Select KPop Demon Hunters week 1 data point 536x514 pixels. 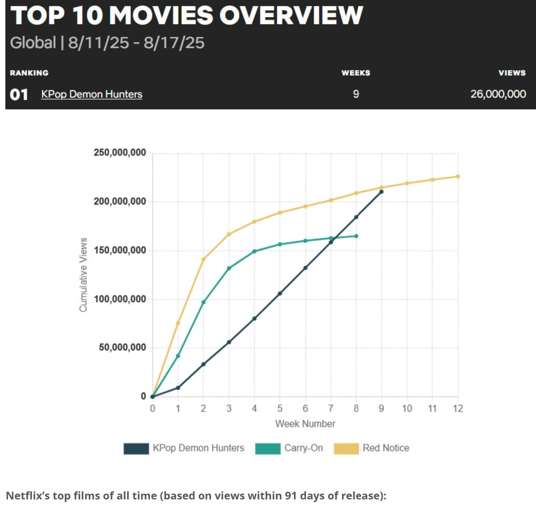pyautogui.click(x=178, y=388)
